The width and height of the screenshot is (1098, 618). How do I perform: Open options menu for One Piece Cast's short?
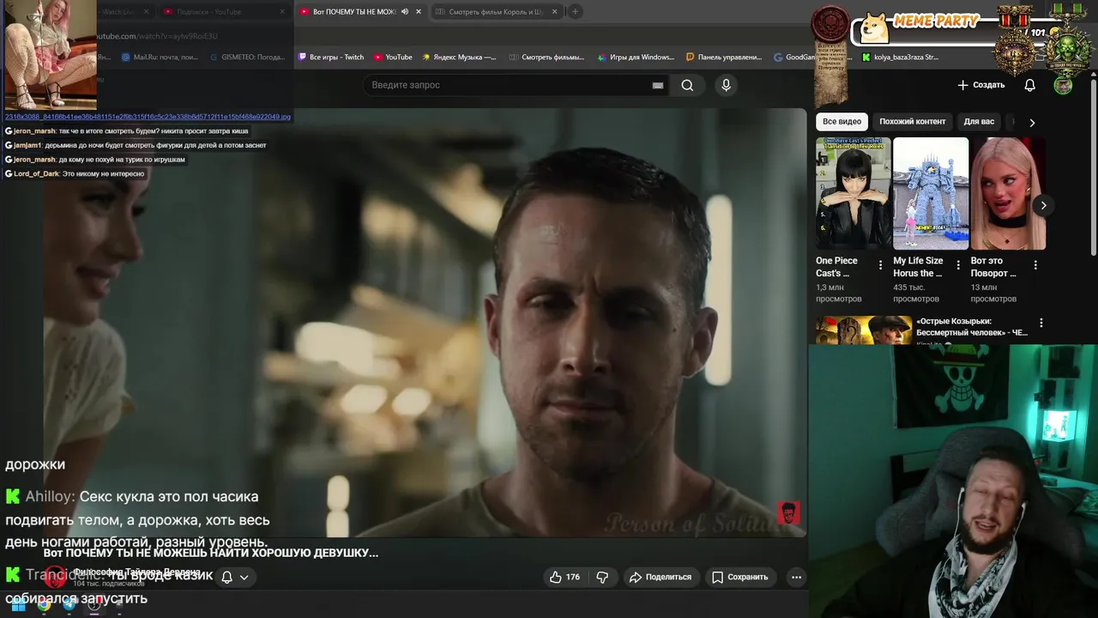click(x=880, y=266)
